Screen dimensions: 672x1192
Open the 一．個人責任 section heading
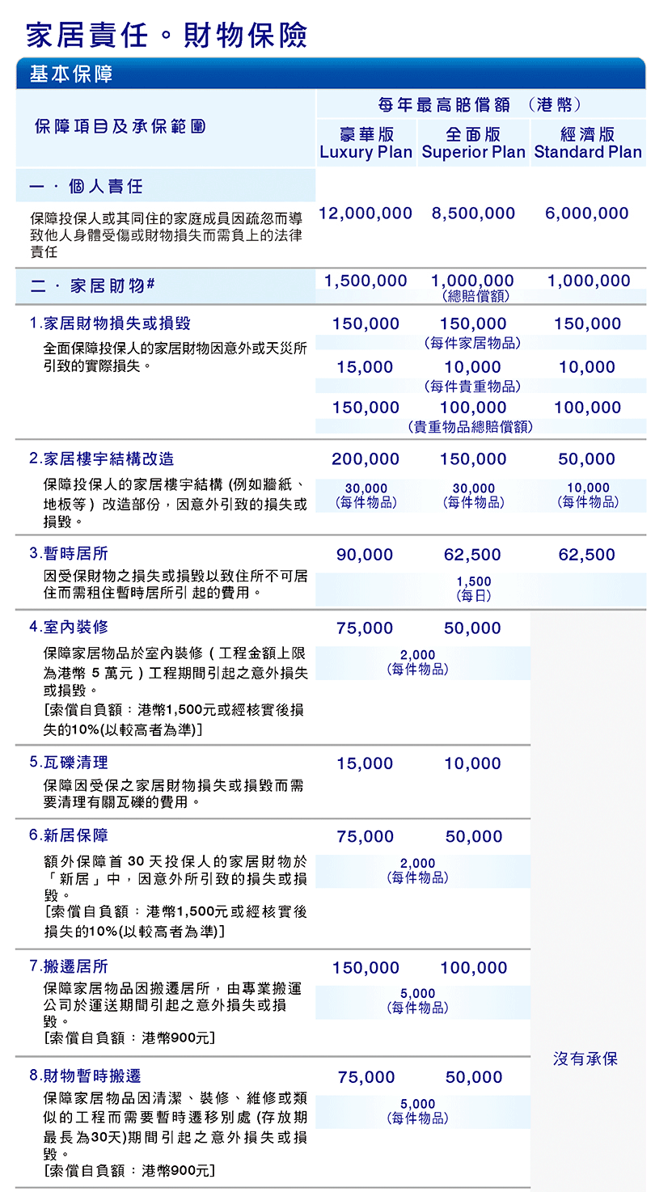pos(87,186)
